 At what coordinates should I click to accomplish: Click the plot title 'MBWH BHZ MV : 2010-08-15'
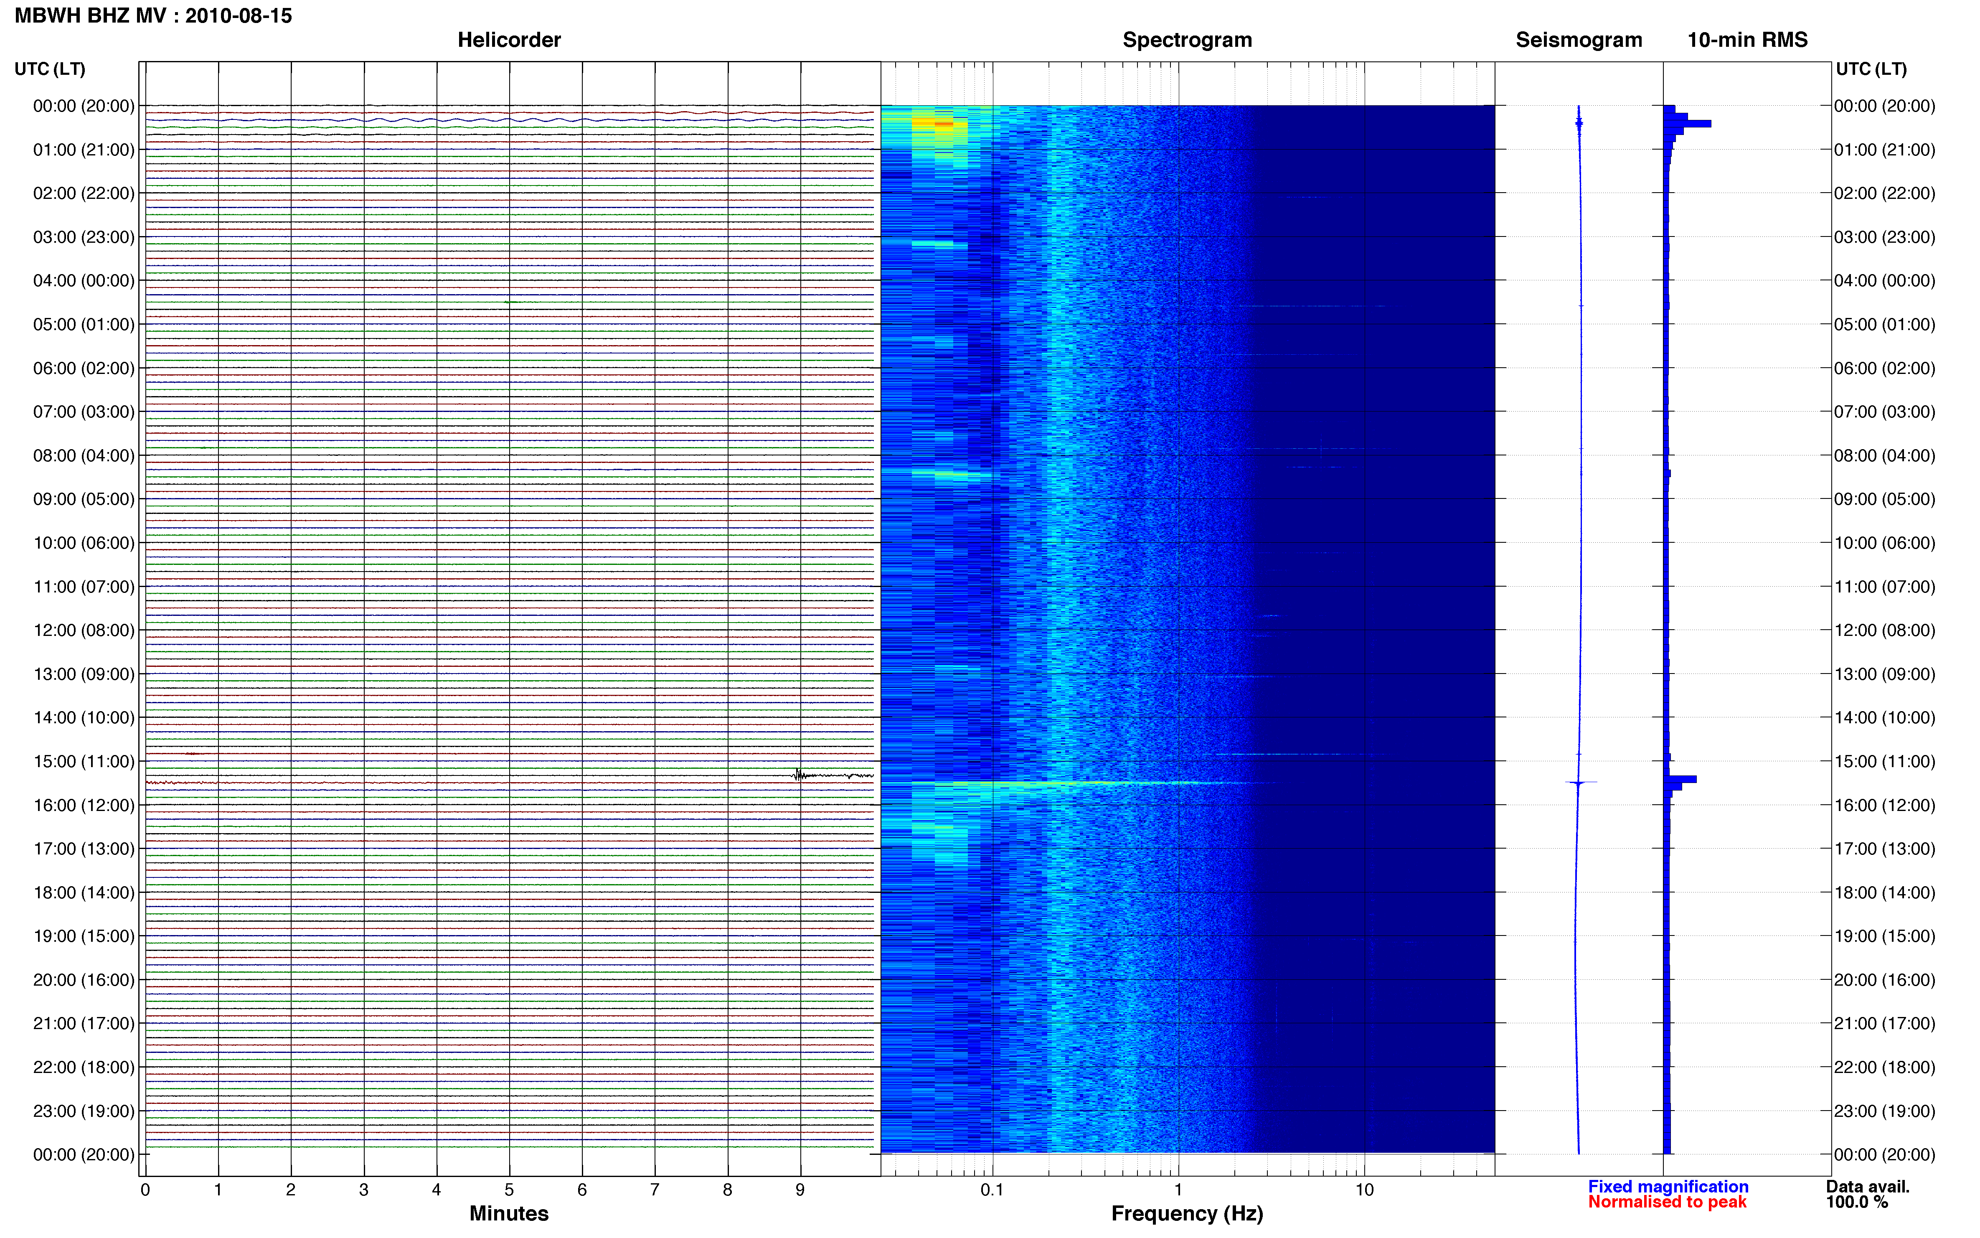coord(153,15)
